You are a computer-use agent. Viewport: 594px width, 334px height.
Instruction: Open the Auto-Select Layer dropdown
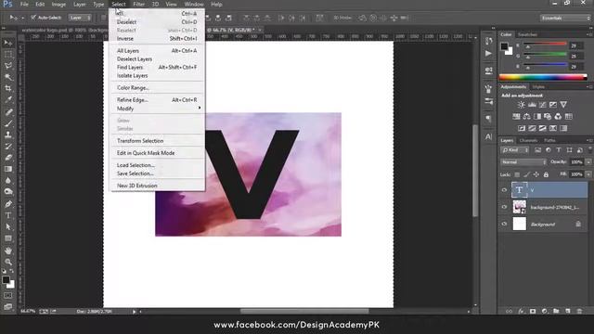coord(80,18)
